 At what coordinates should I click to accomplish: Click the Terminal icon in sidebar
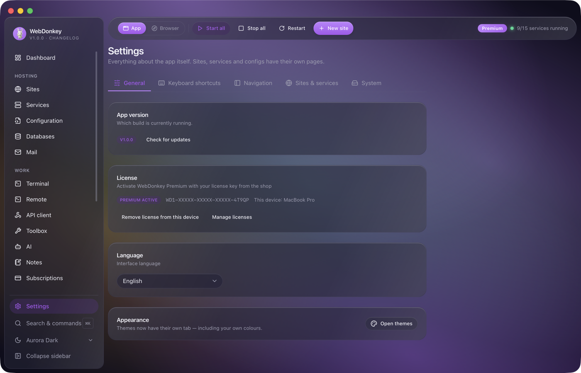pos(18,184)
